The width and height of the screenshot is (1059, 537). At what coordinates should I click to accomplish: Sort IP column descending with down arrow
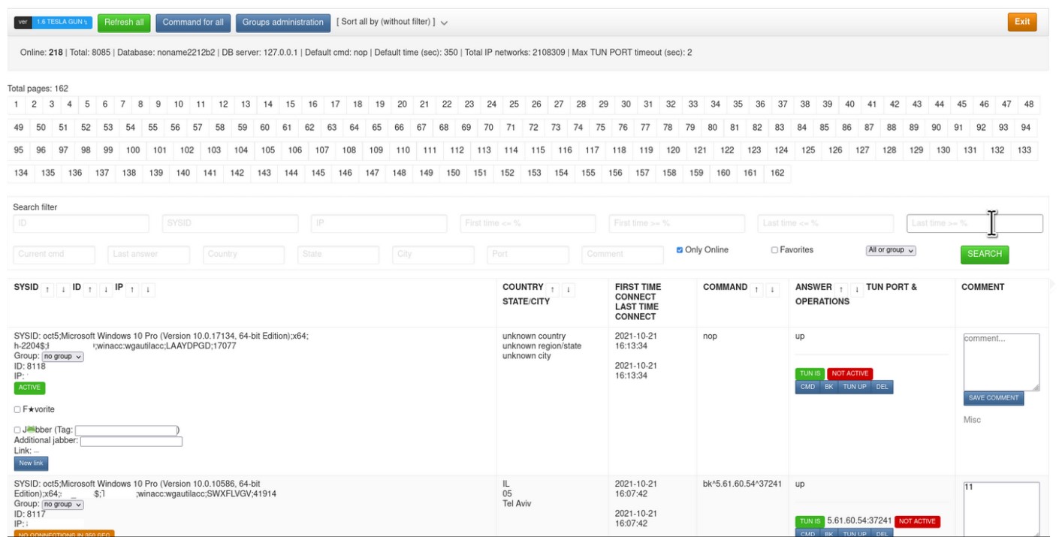(x=149, y=290)
